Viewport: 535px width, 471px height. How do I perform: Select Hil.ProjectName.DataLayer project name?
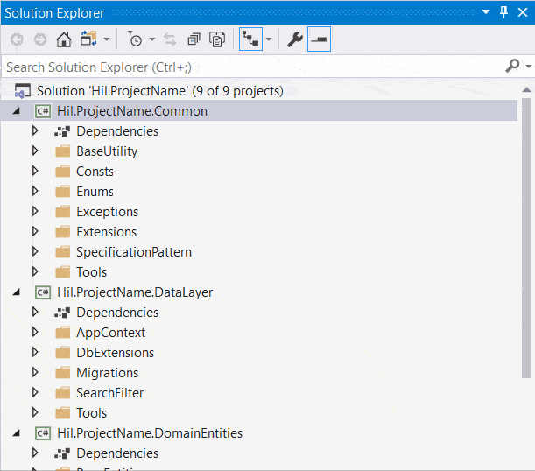[135, 292]
